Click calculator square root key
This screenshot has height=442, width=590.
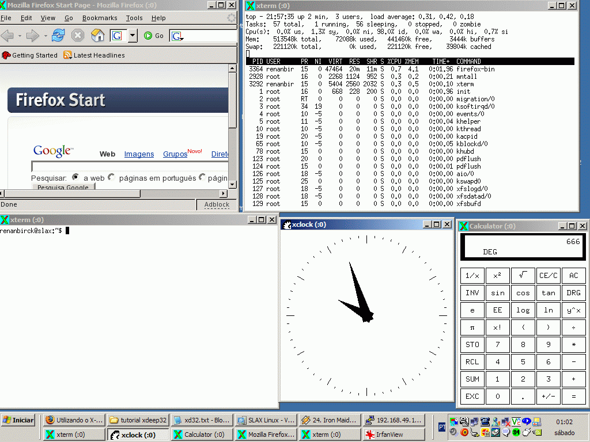click(523, 276)
